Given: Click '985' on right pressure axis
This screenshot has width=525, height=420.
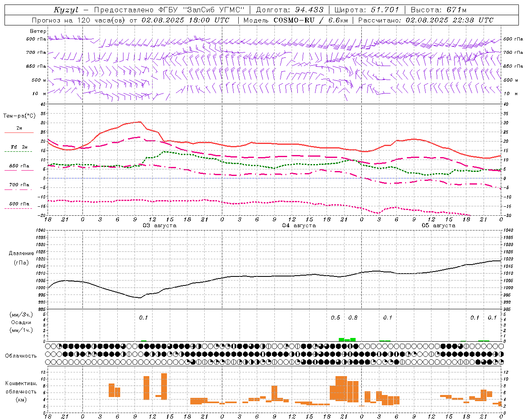Looking at the screenshot, I should click(x=507, y=309).
